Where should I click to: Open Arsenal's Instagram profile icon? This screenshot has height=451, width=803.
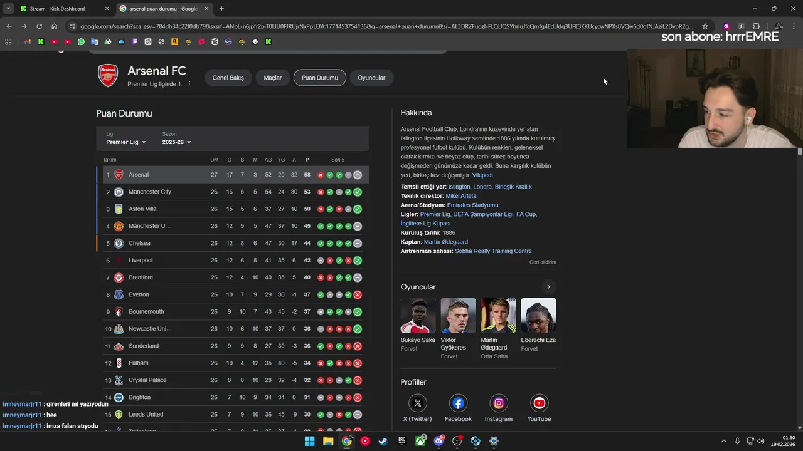click(x=499, y=403)
